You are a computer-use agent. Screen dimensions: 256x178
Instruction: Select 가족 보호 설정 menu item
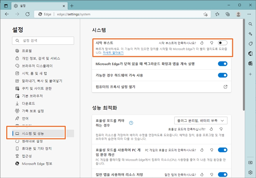pos(43,111)
